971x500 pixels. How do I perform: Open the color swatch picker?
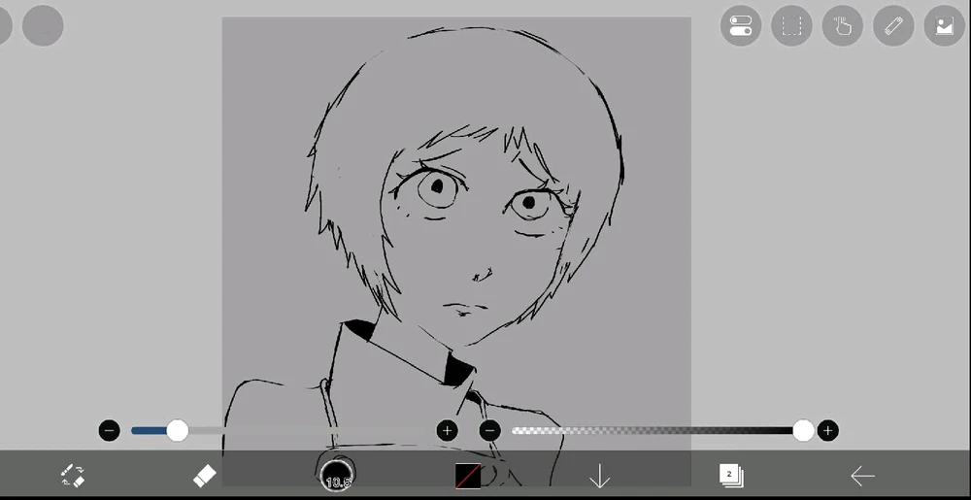click(x=468, y=476)
